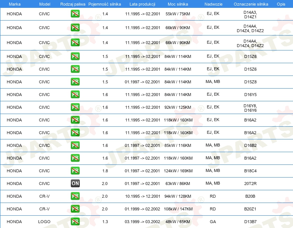Select the 2.0 capacity cell in the 20T2R row

[105, 184]
